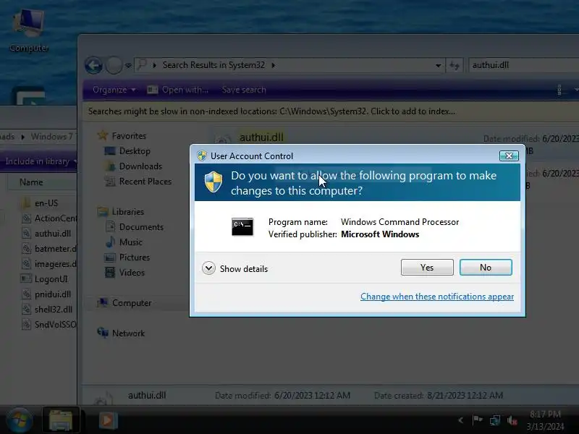Open the view options icon in the toolbar
Image resolution: width=579 pixels, height=434 pixels.
tap(559, 90)
